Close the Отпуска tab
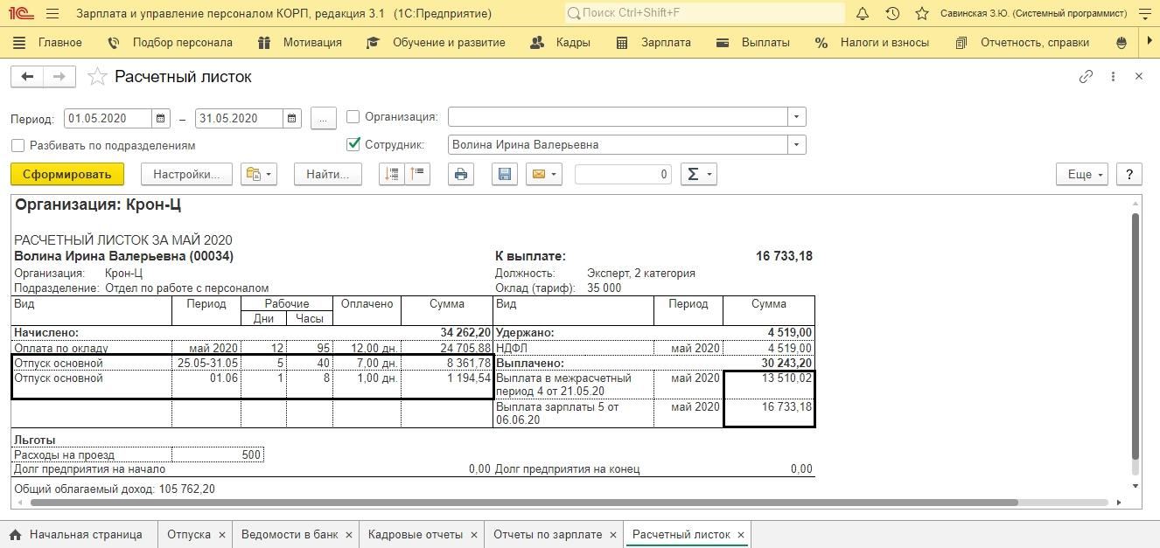Screen dimensions: 1160x548 [222, 535]
